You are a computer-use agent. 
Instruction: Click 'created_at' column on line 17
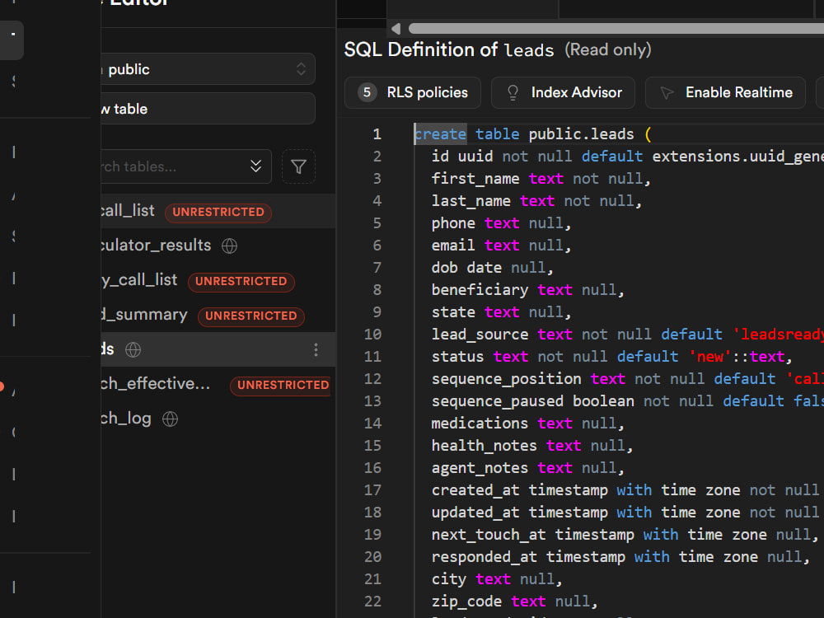[x=475, y=490]
